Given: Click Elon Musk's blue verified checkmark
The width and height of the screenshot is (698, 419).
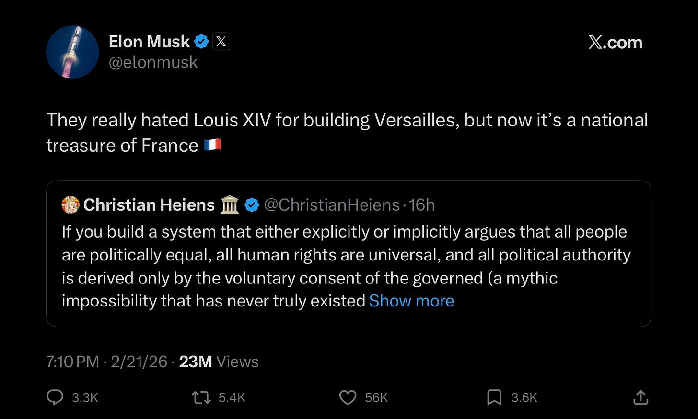Looking at the screenshot, I should (x=201, y=42).
